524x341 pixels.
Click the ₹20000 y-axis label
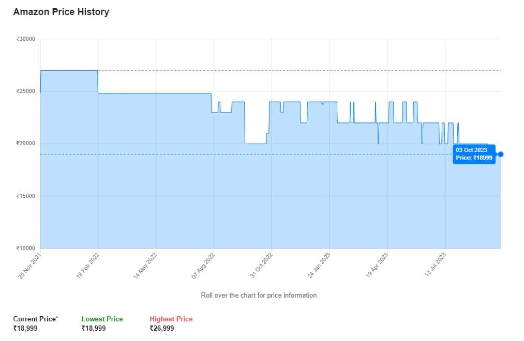click(25, 144)
